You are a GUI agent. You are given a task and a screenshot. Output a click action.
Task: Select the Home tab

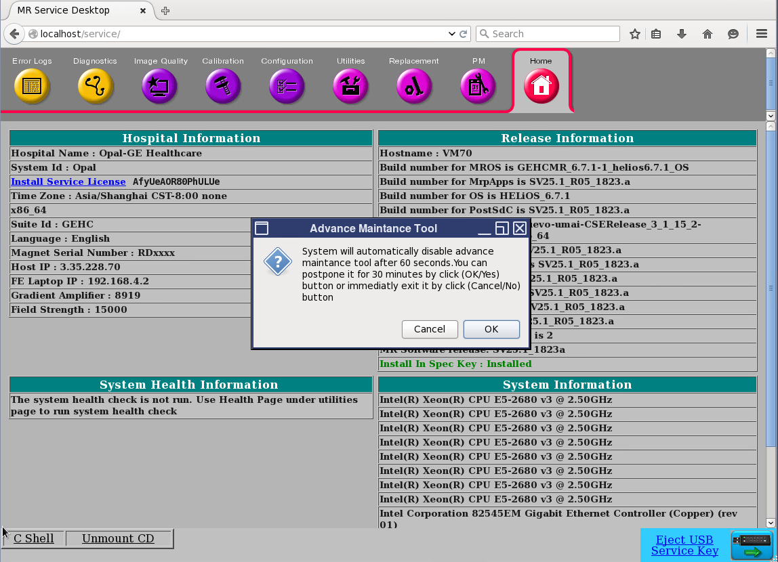click(541, 85)
